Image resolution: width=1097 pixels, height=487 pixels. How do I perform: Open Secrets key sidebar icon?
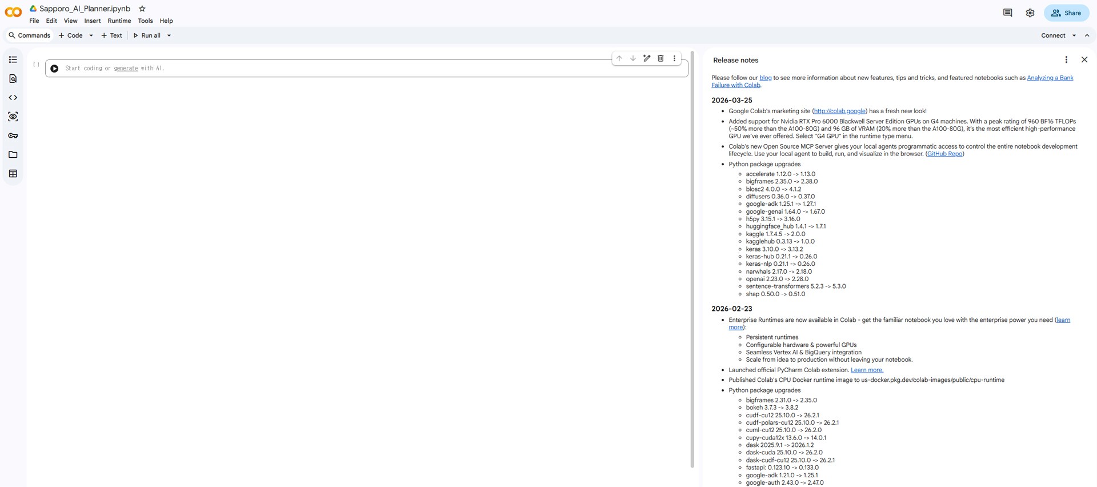pos(13,135)
